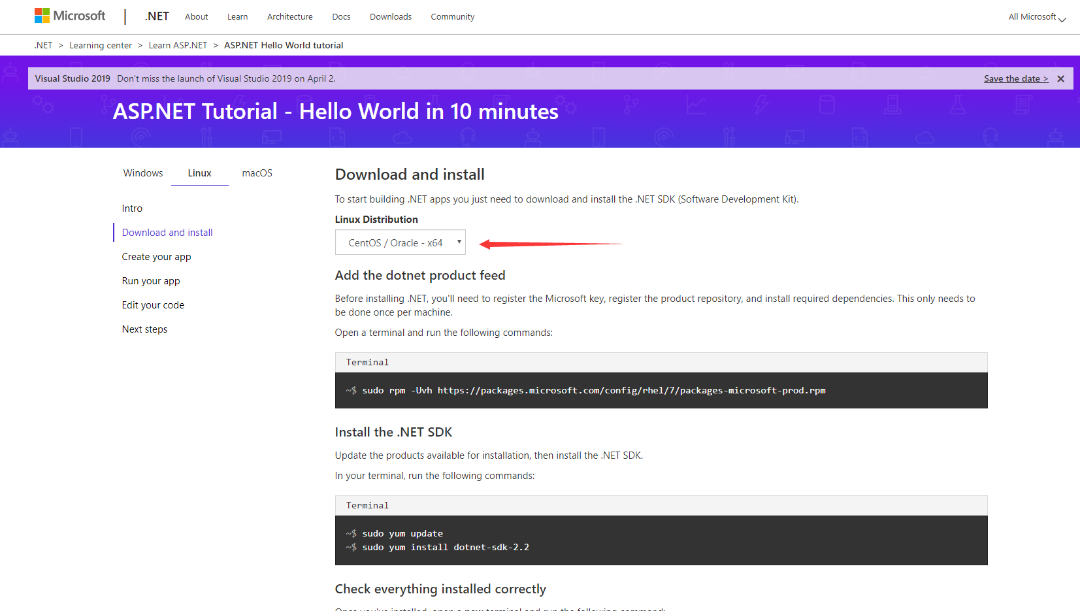Viewport: 1080px width, 611px height.
Task: Open the Downloads menu item
Action: tap(391, 17)
